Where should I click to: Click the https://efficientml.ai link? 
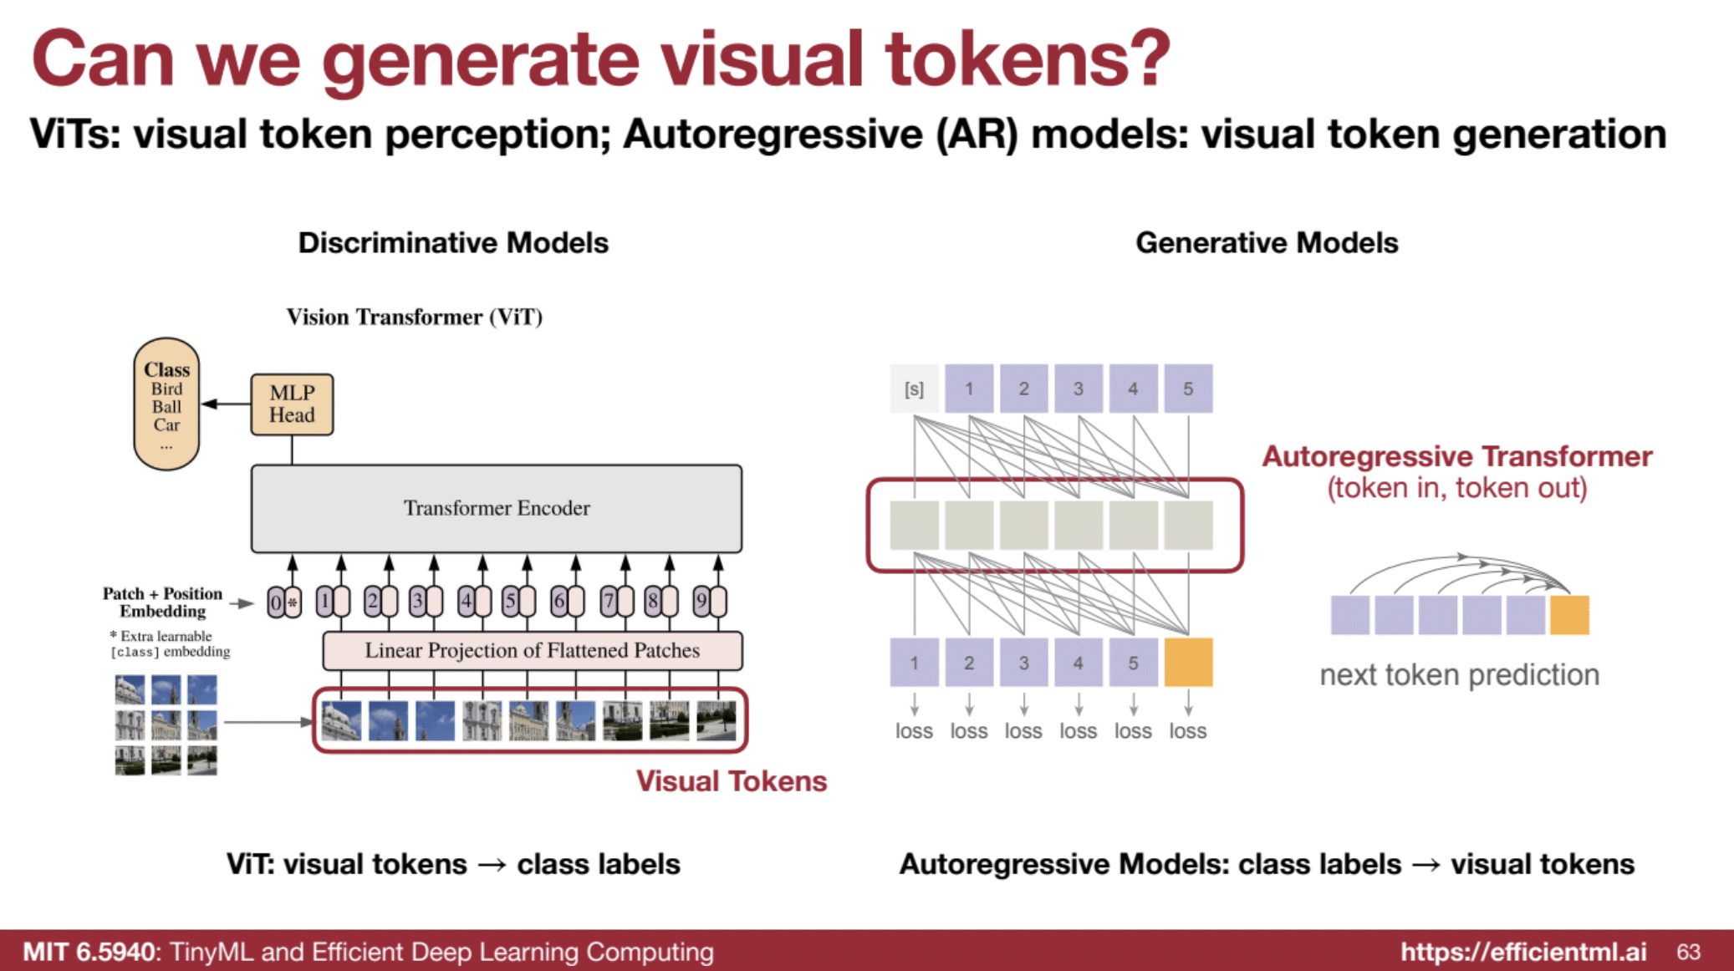(1523, 952)
